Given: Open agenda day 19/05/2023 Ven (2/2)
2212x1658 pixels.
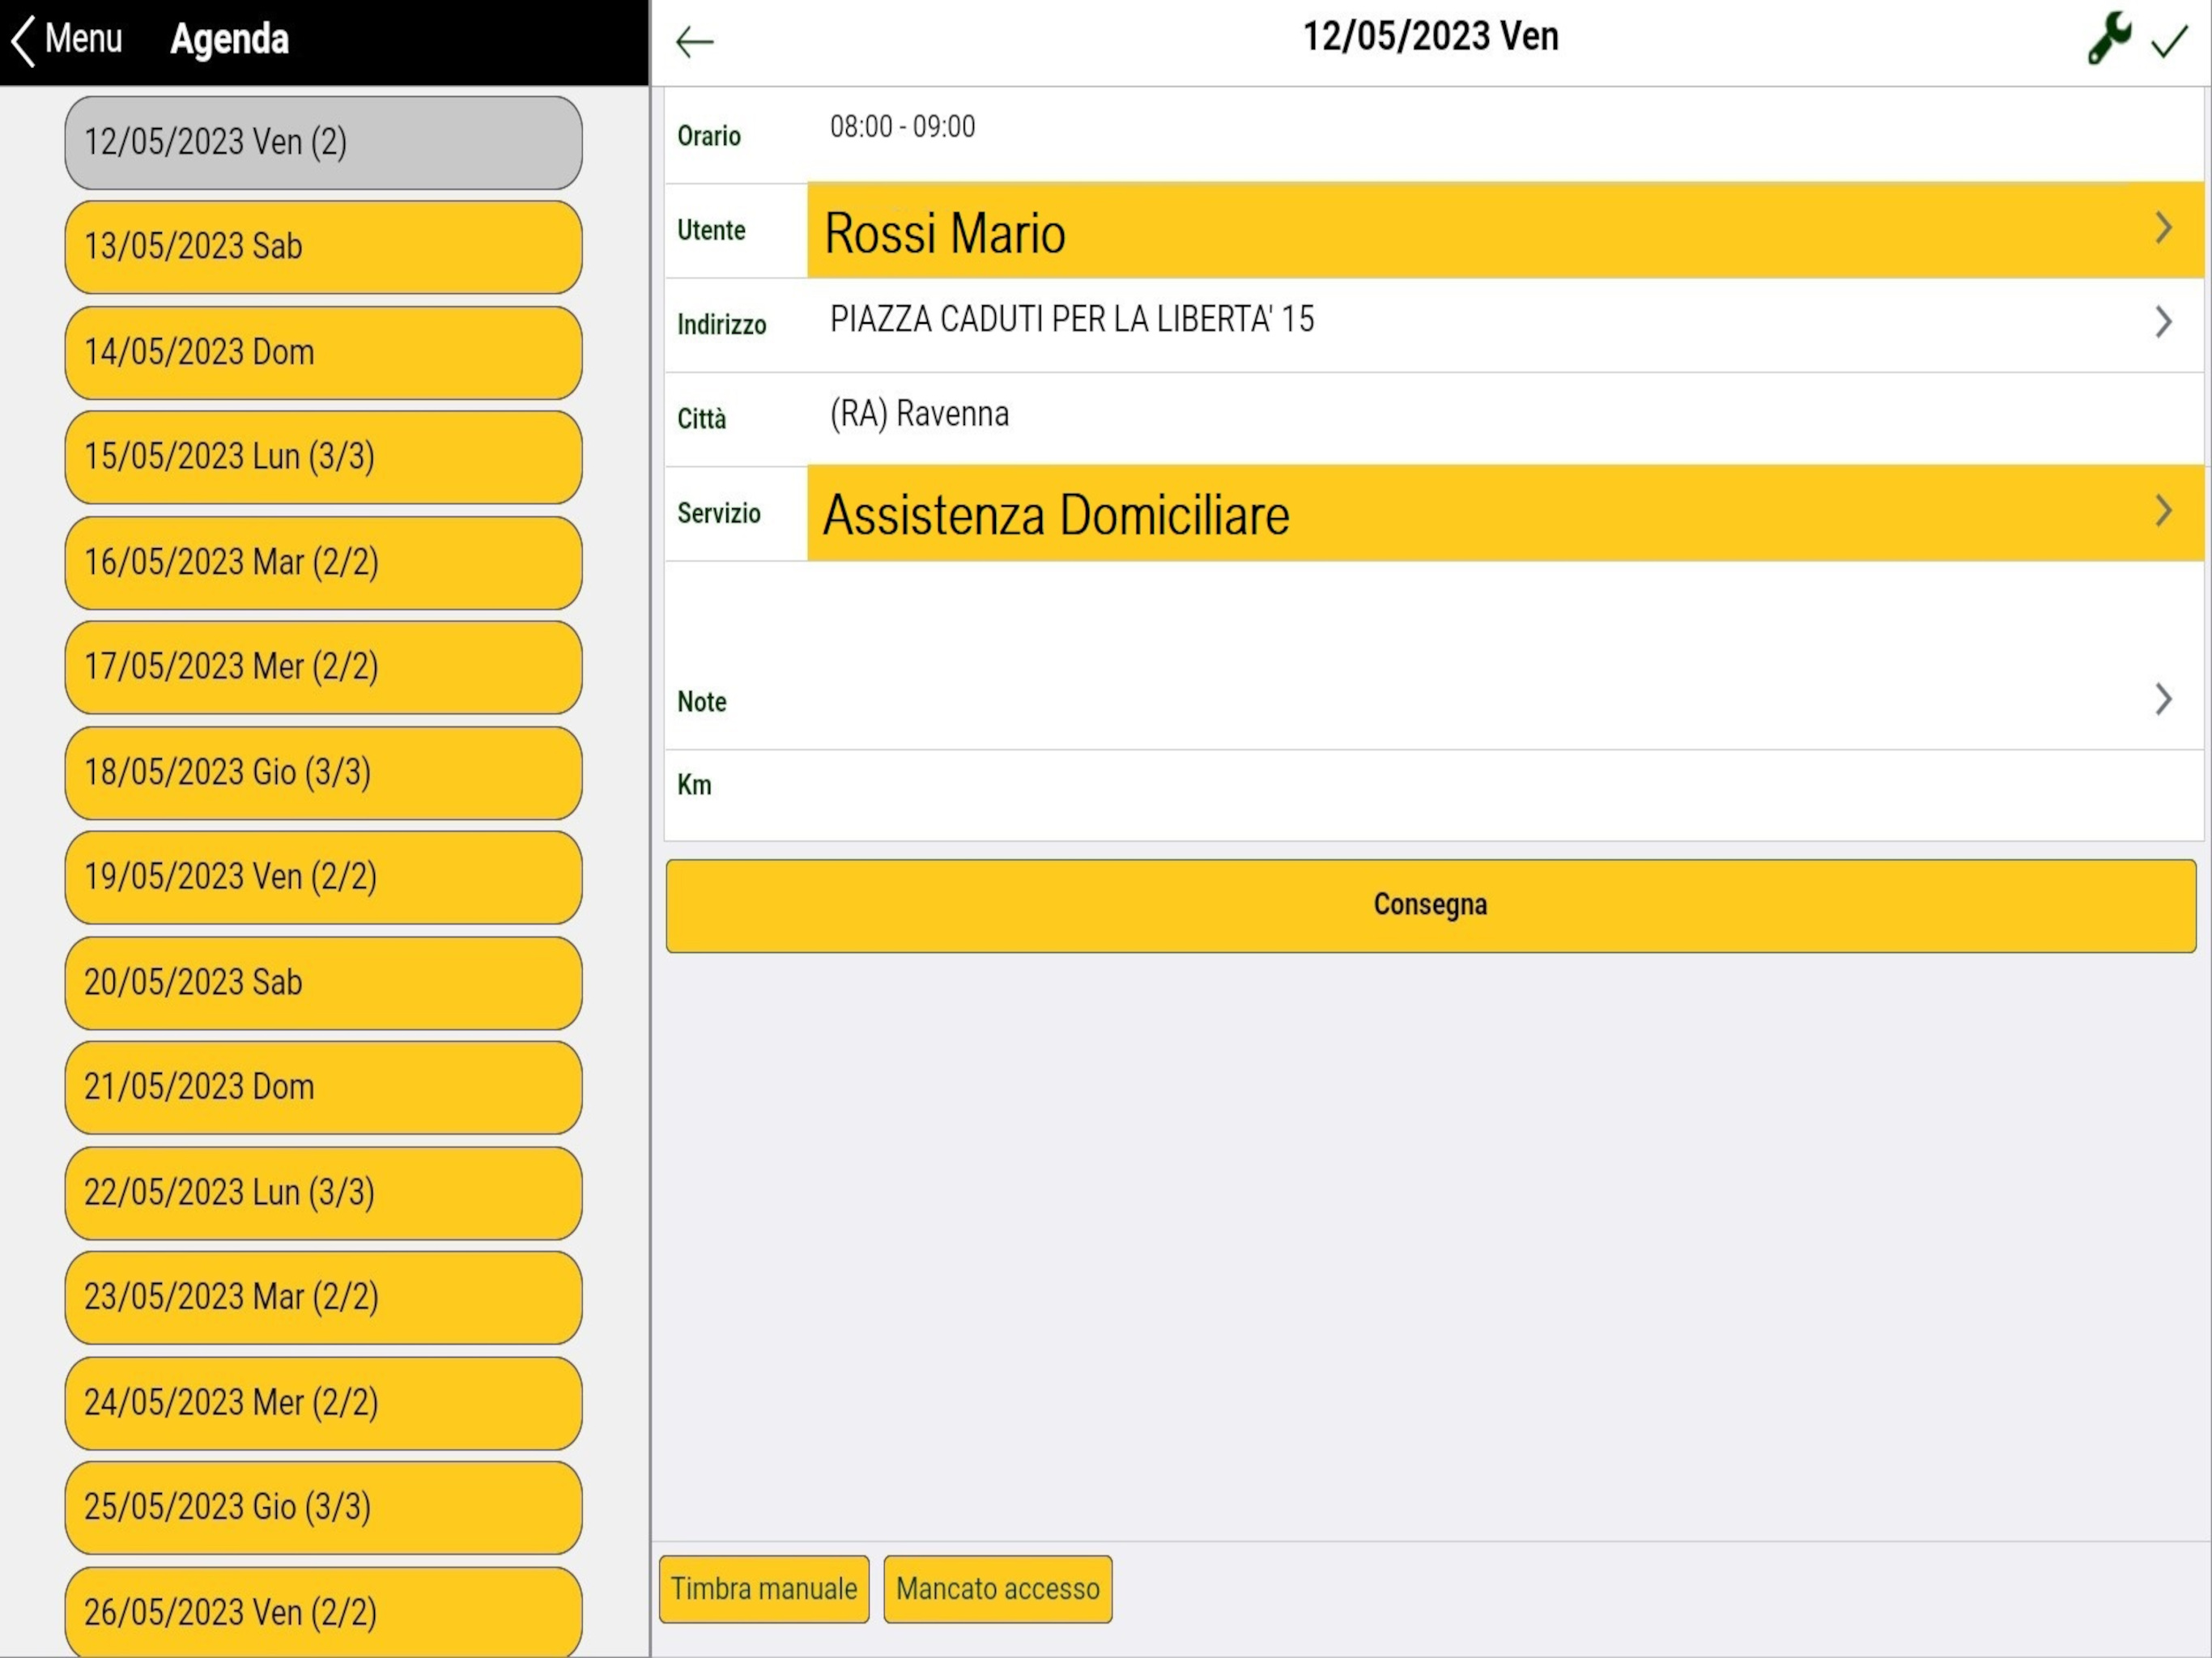Looking at the screenshot, I should 323,877.
